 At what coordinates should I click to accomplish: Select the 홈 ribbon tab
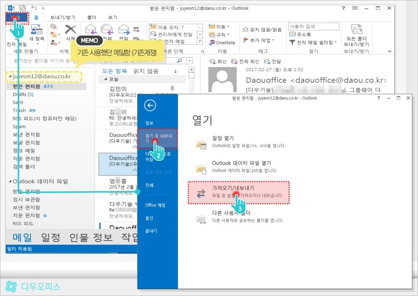36,17
